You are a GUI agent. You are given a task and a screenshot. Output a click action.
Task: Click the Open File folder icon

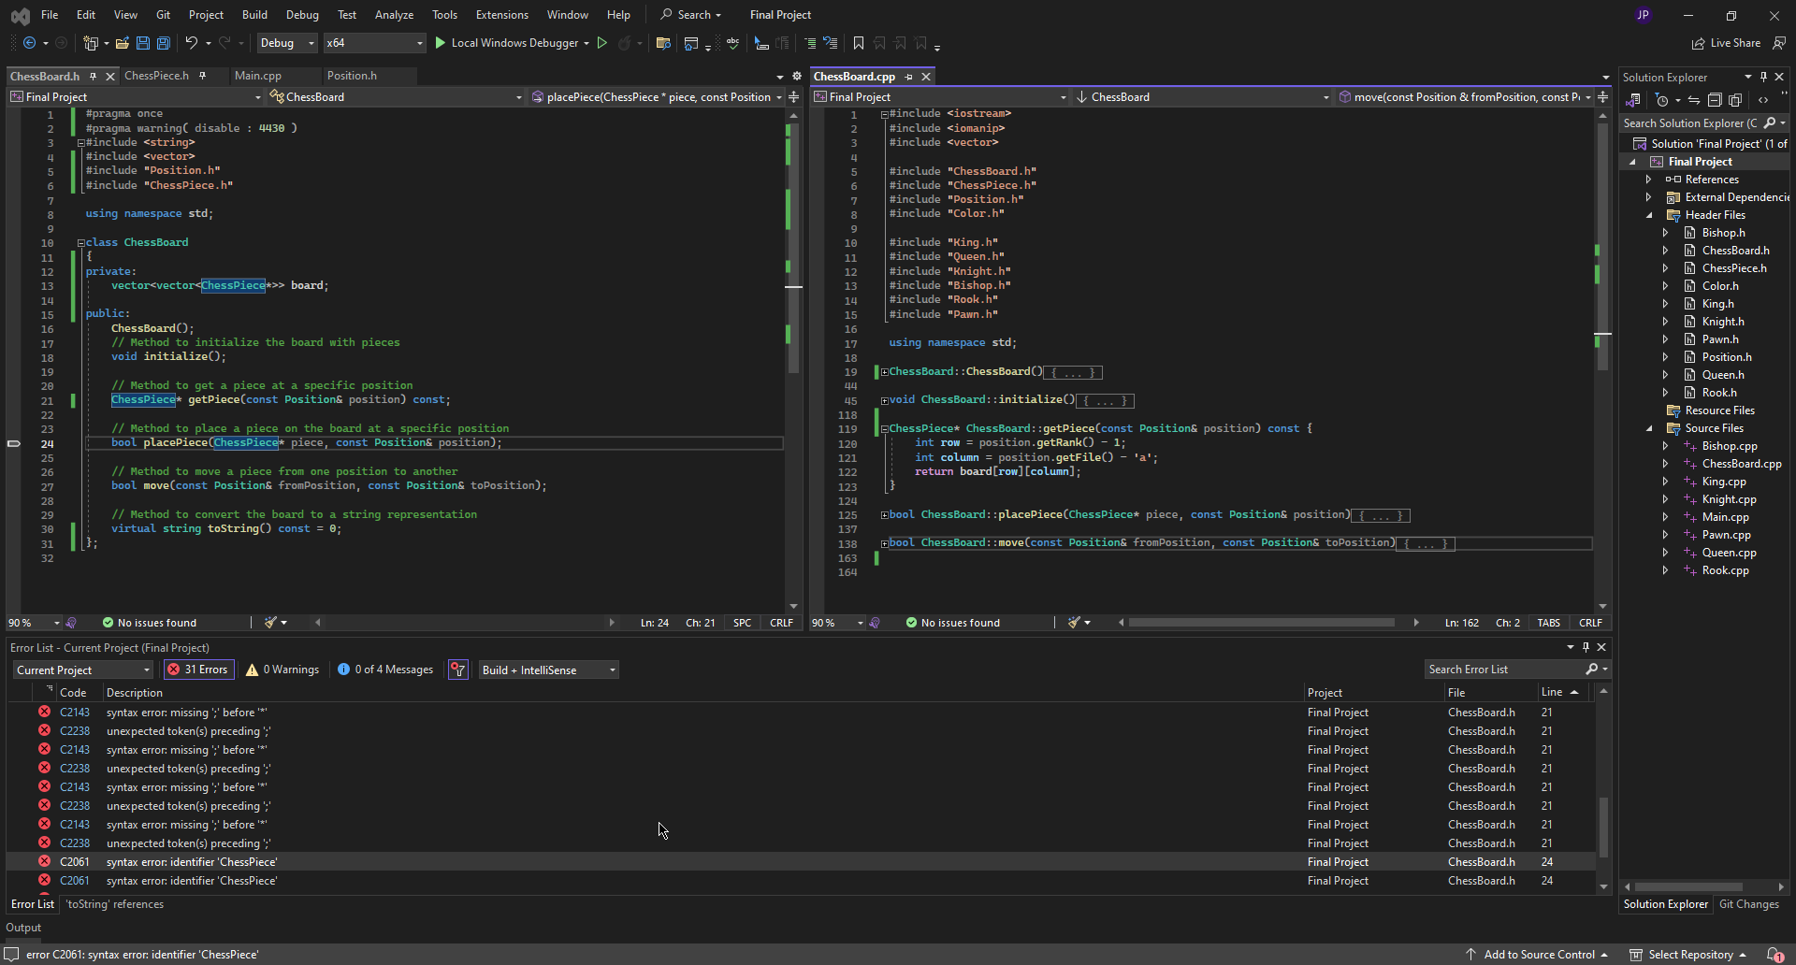pyautogui.click(x=122, y=43)
